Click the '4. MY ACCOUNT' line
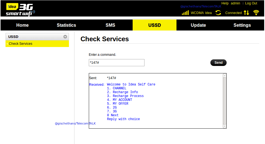265x144 pixels. (x=119, y=100)
